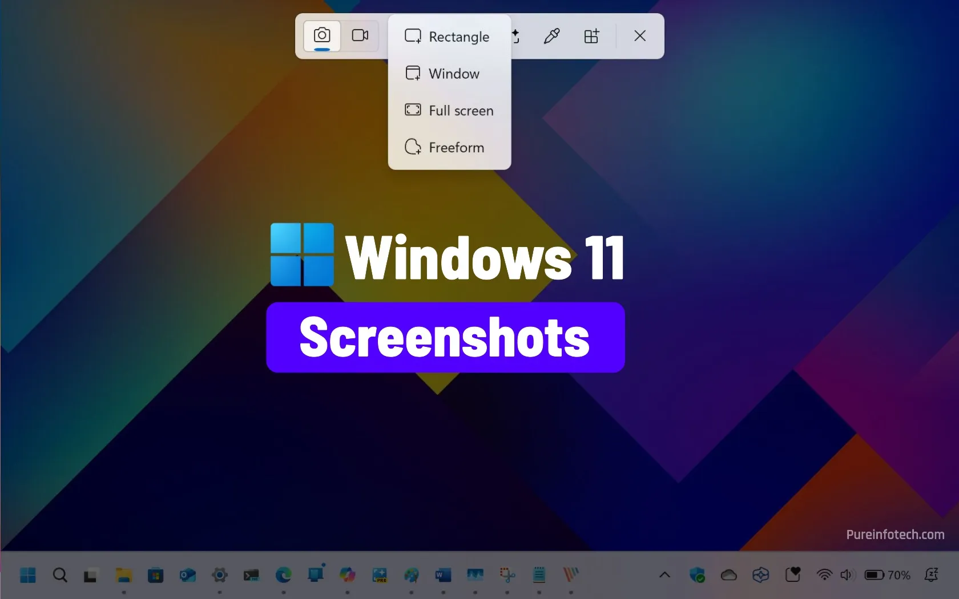Open File Explorer from taskbar

click(124, 575)
